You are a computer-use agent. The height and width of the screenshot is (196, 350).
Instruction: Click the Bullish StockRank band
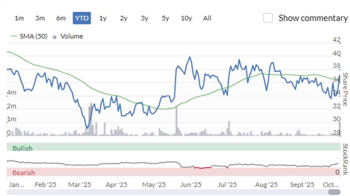coord(174,147)
